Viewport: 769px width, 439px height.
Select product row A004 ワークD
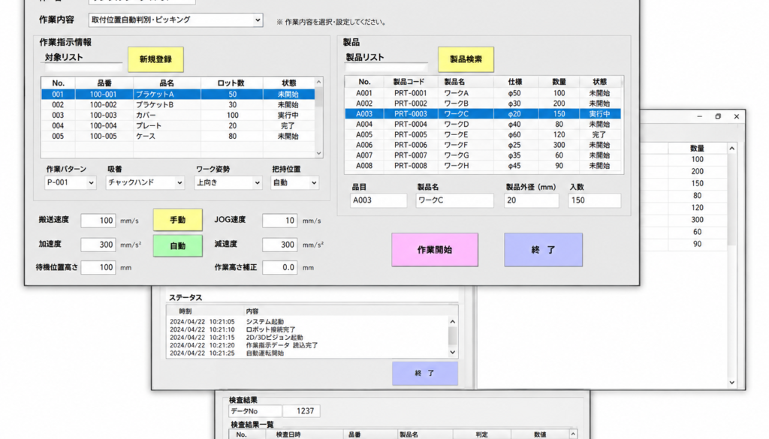(x=483, y=125)
